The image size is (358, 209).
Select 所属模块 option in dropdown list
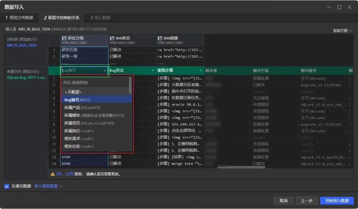pos(96,115)
